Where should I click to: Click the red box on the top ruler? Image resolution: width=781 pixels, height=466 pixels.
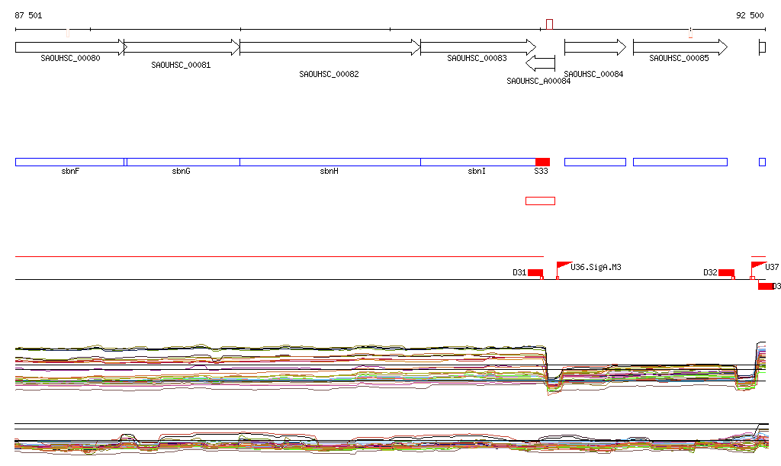click(x=549, y=24)
